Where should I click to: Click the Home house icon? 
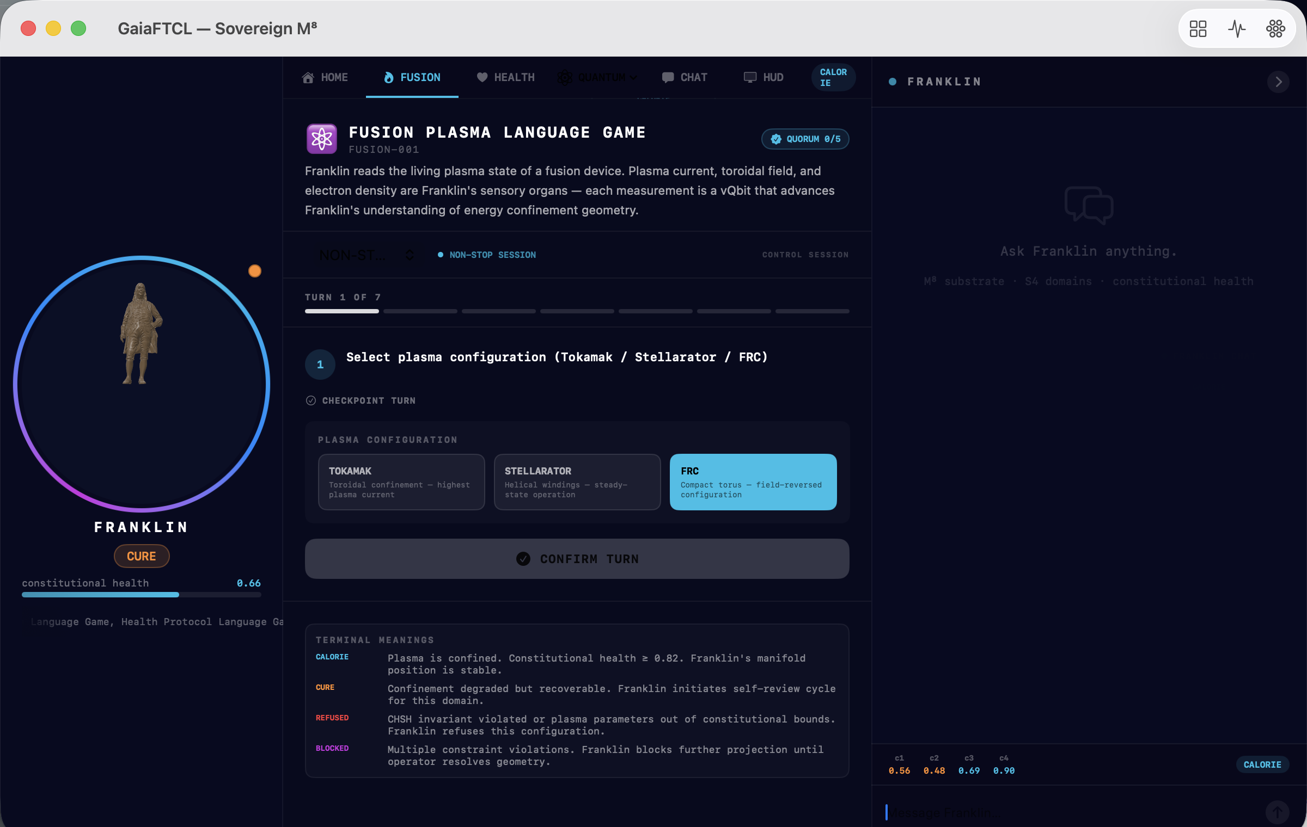tap(308, 77)
